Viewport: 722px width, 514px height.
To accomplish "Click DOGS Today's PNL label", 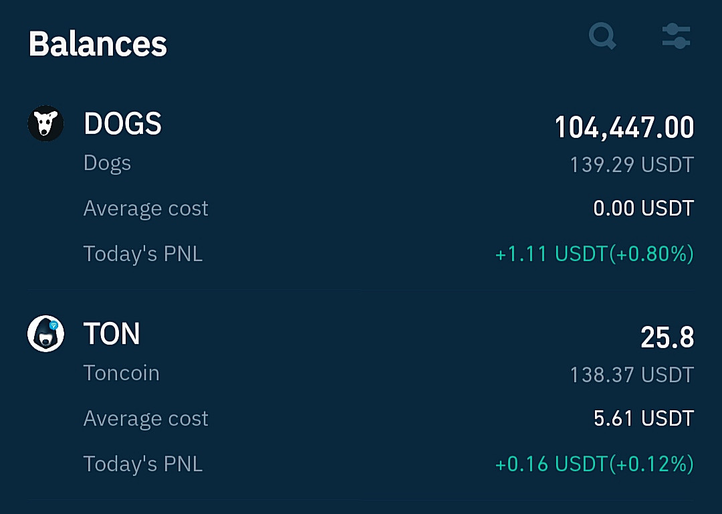I will pyautogui.click(x=143, y=254).
